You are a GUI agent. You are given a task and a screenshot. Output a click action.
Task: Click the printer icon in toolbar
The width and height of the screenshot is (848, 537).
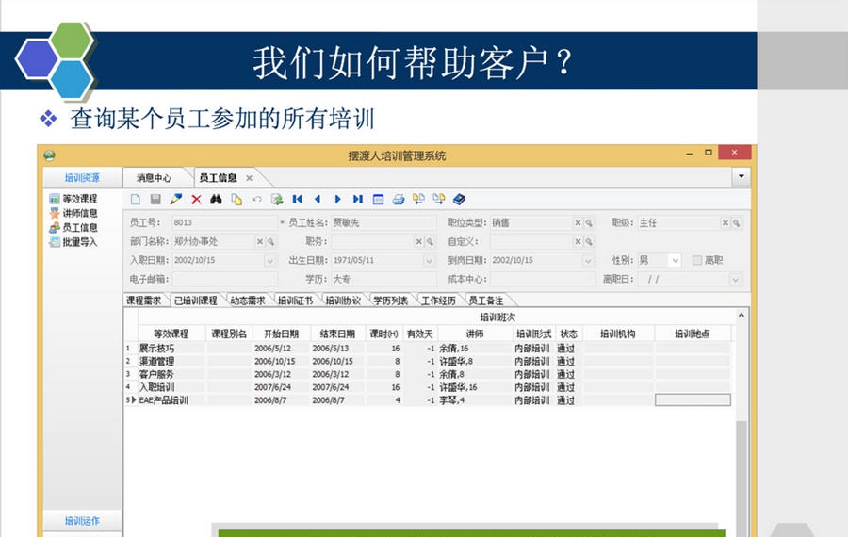[398, 200]
